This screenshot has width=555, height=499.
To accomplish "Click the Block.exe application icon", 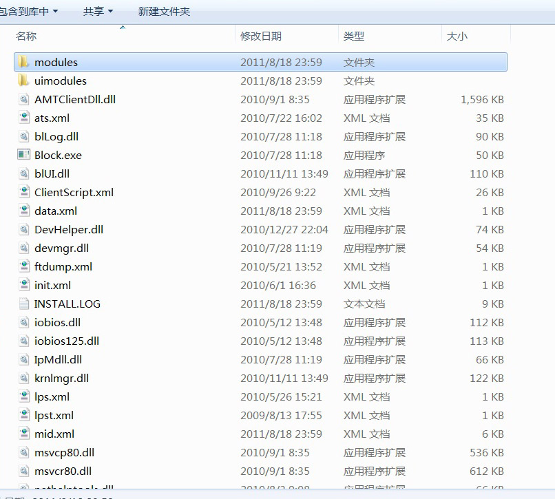I will point(23,155).
